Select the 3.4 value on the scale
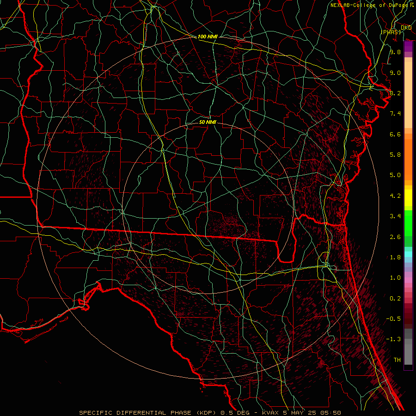This screenshot has height=416, width=416. click(x=395, y=216)
